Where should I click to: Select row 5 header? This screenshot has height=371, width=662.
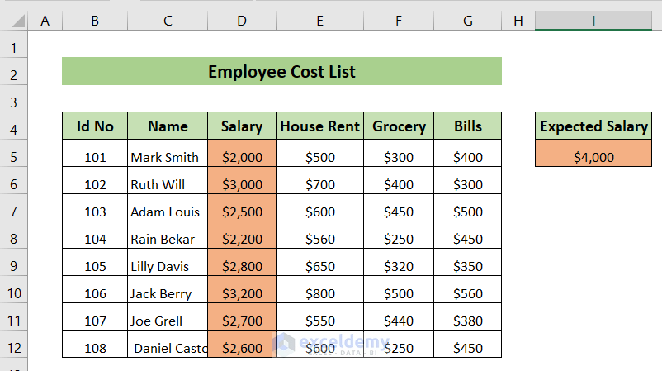point(14,157)
